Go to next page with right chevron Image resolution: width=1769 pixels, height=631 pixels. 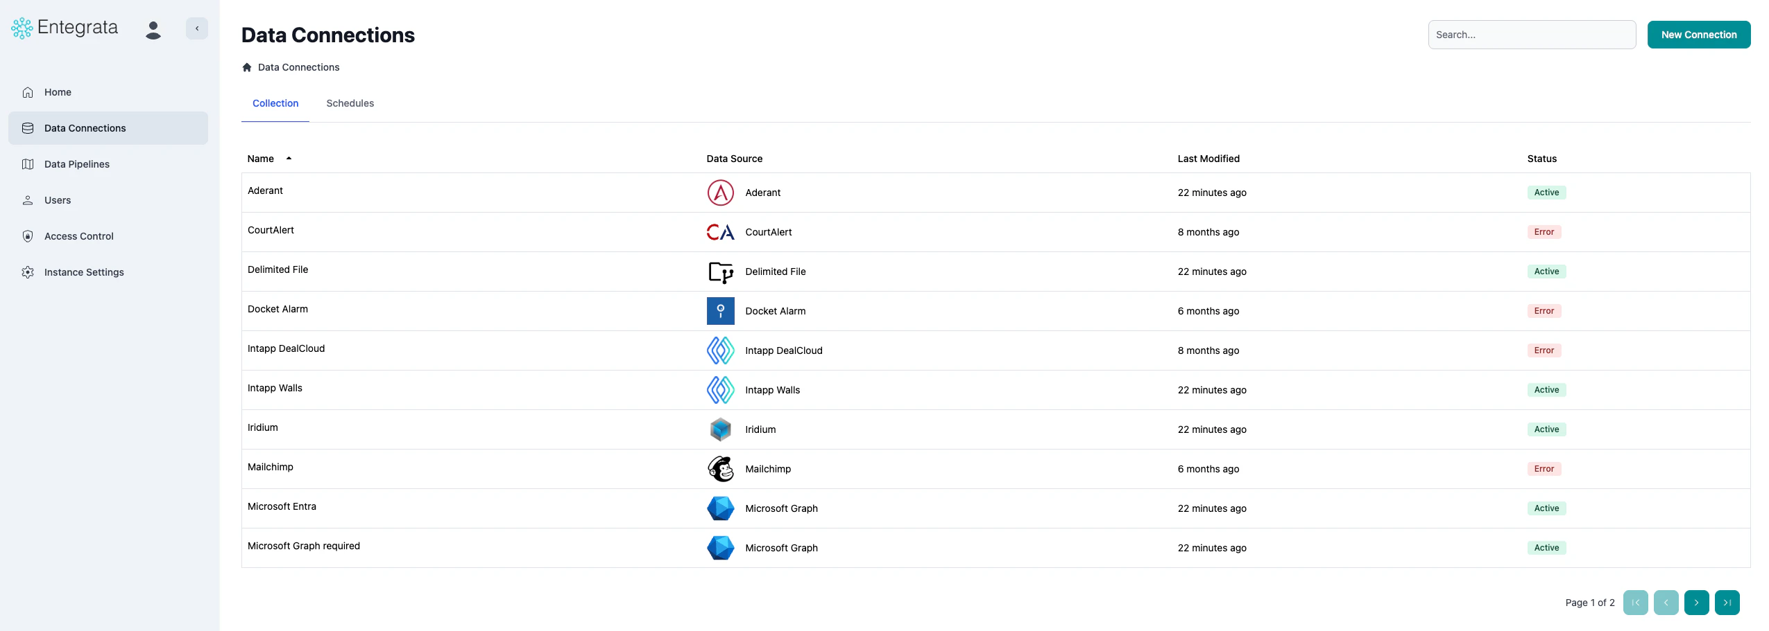pos(1697,602)
